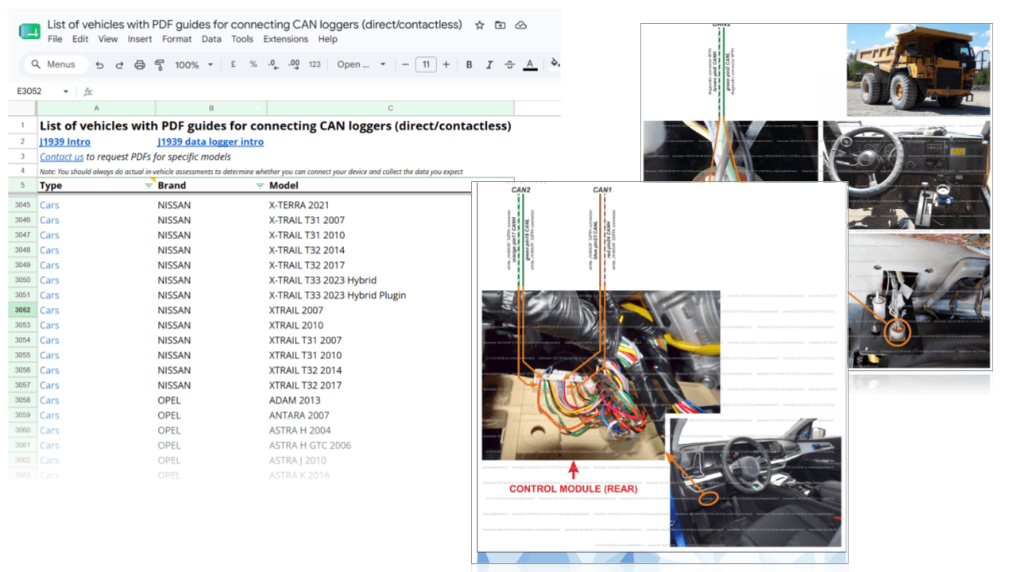Open the Format menu
Image resolution: width=1017 pixels, height=572 pixels.
(176, 39)
